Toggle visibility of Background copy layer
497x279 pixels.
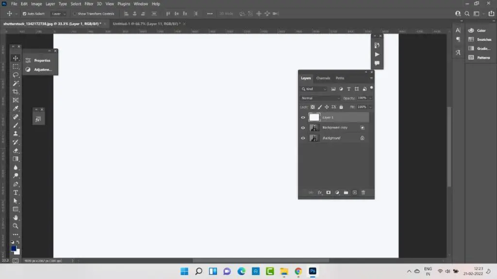coord(303,127)
